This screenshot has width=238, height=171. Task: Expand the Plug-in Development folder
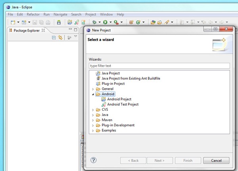click(x=93, y=125)
